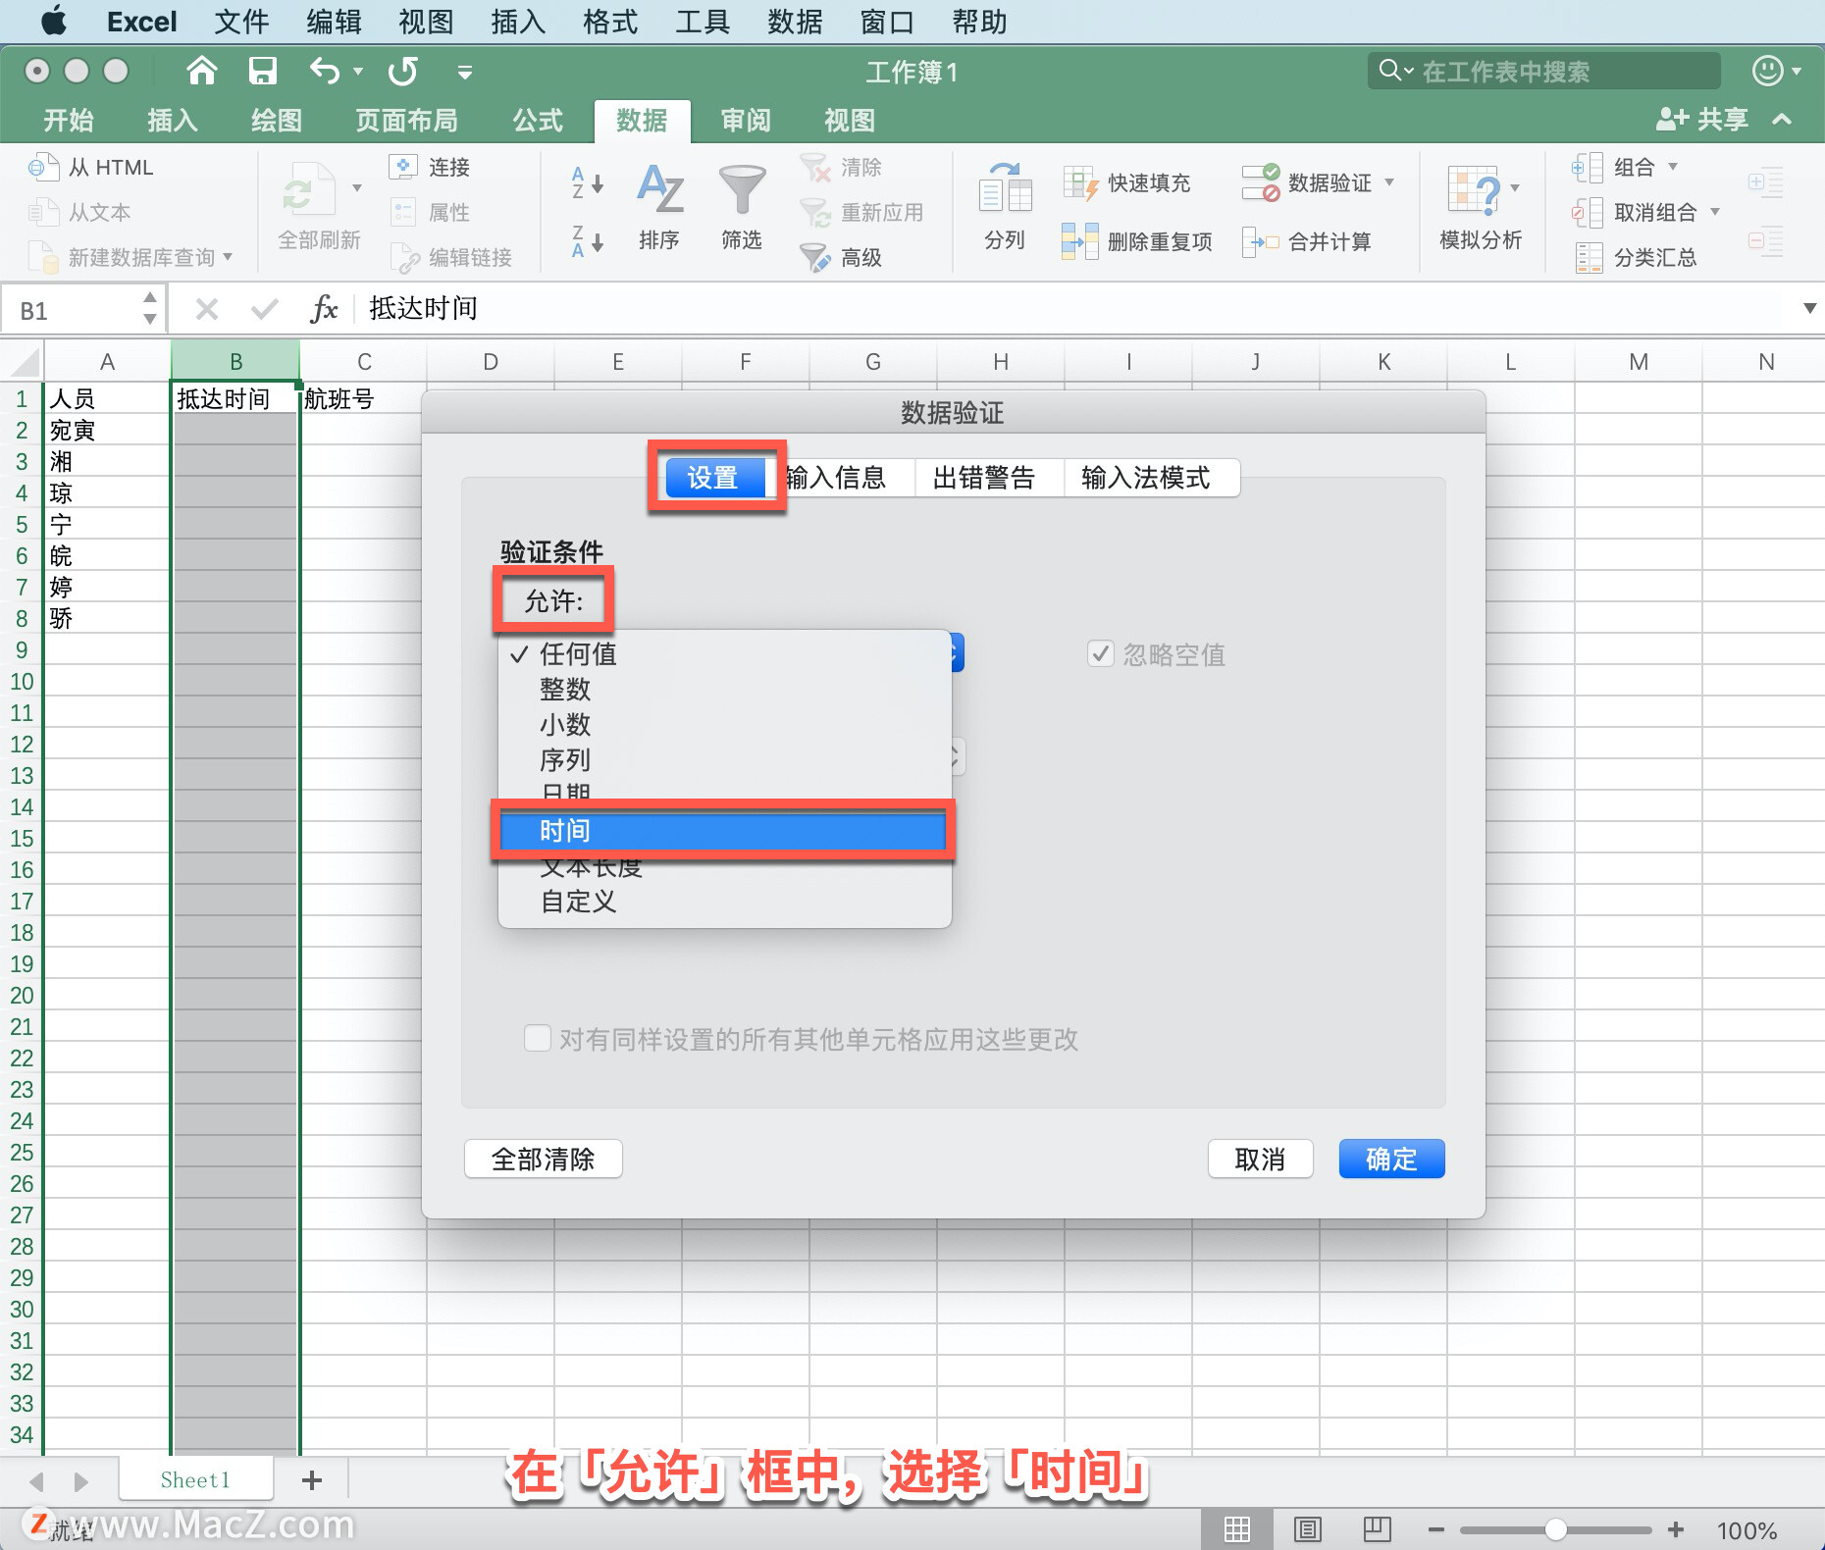Click the Home icon in title bar
Viewport: 1825px width, 1550px height.
point(201,71)
